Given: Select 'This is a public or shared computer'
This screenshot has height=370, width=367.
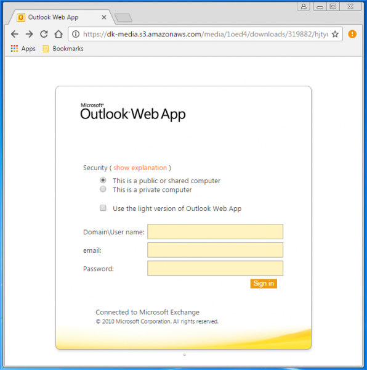Looking at the screenshot, I should [x=103, y=180].
